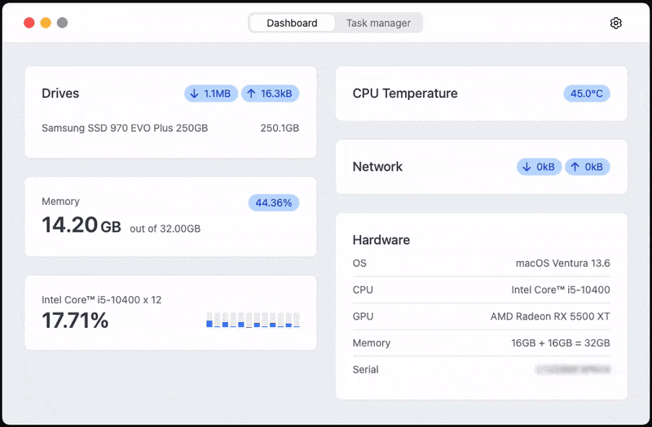Click the drives upload speed 16.3kB badge
Screen dimensions: 652x427
tap(270, 94)
